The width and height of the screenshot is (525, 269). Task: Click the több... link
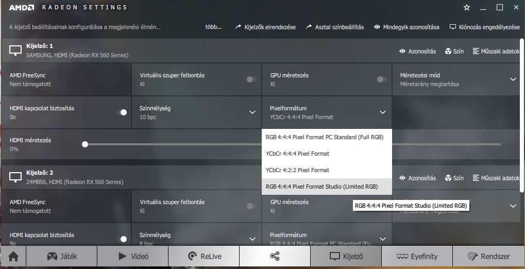(213, 27)
